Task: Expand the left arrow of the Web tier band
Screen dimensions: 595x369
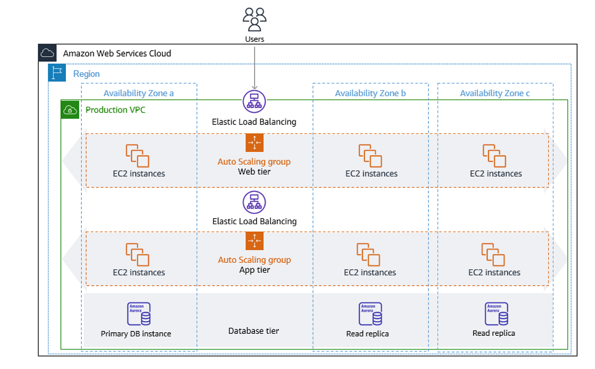Action: [72, 160]
